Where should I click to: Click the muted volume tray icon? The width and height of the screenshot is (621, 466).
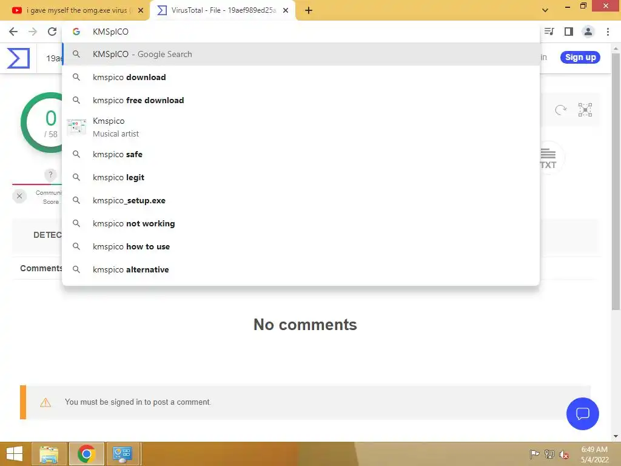(x=564, y=454)
